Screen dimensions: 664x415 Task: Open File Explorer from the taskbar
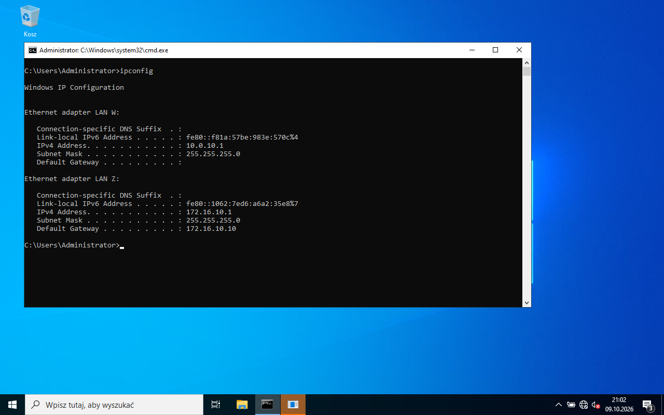click(x=242, y=405)
